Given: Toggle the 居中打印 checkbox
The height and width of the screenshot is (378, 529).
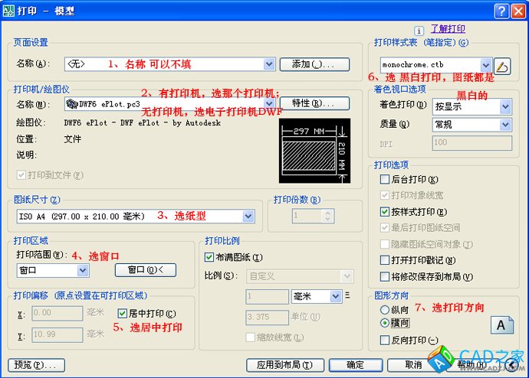Looking at the screenshot, I should (122, 314).
